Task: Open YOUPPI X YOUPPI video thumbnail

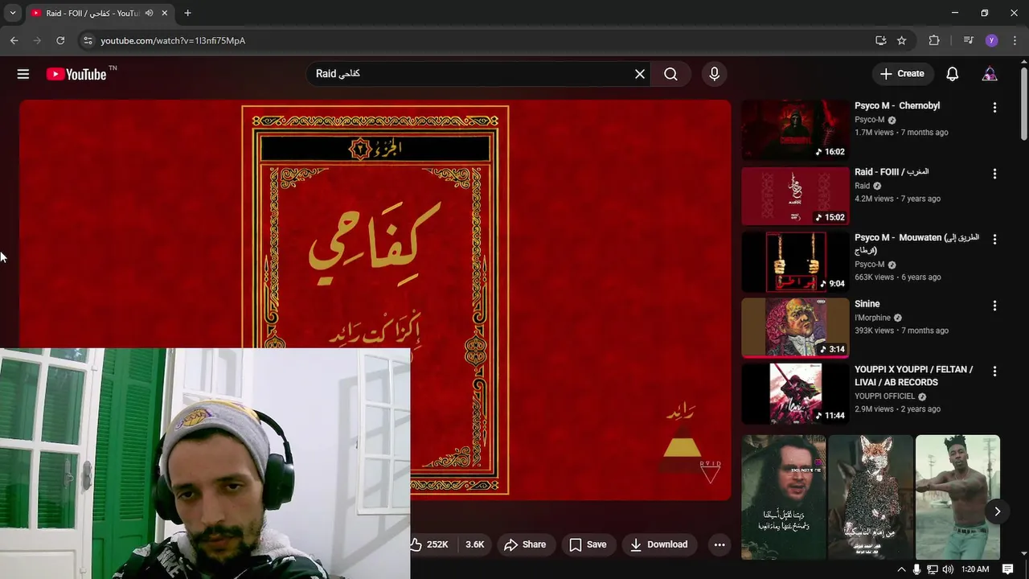Action: point(795,393)
